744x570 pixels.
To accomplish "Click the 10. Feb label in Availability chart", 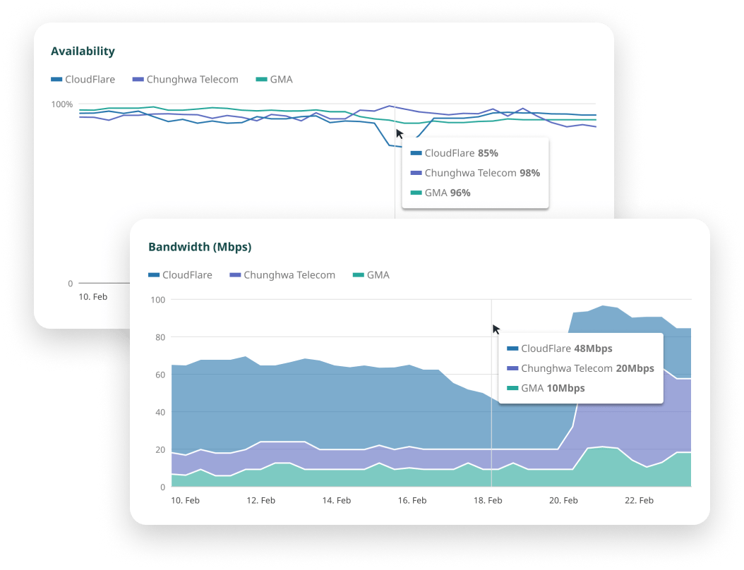I will (x=93, y=297).
